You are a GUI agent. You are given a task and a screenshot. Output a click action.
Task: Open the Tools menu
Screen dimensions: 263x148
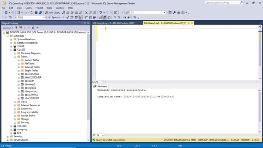49,8
